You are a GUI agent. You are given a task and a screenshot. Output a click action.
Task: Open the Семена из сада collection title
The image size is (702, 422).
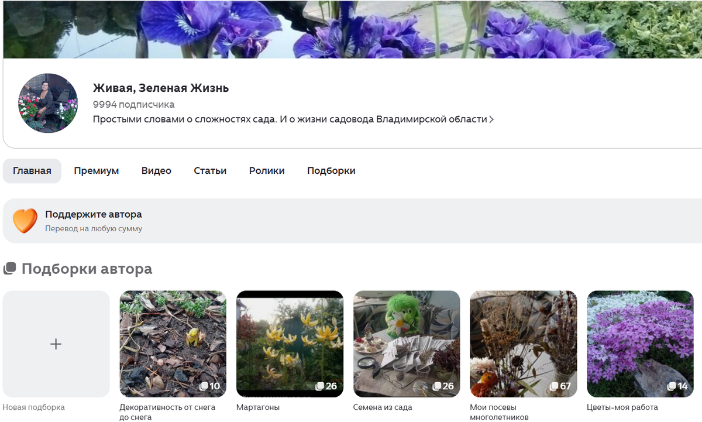383,407
